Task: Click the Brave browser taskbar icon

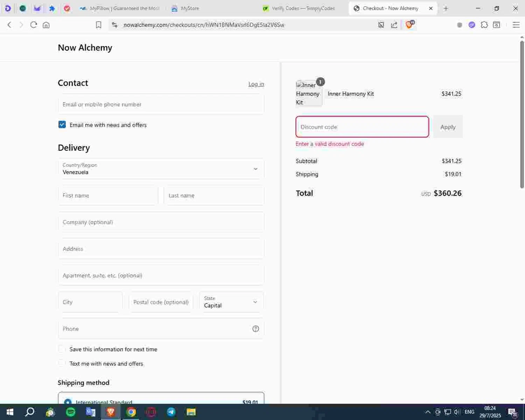Action: click(x=111, y=412)
